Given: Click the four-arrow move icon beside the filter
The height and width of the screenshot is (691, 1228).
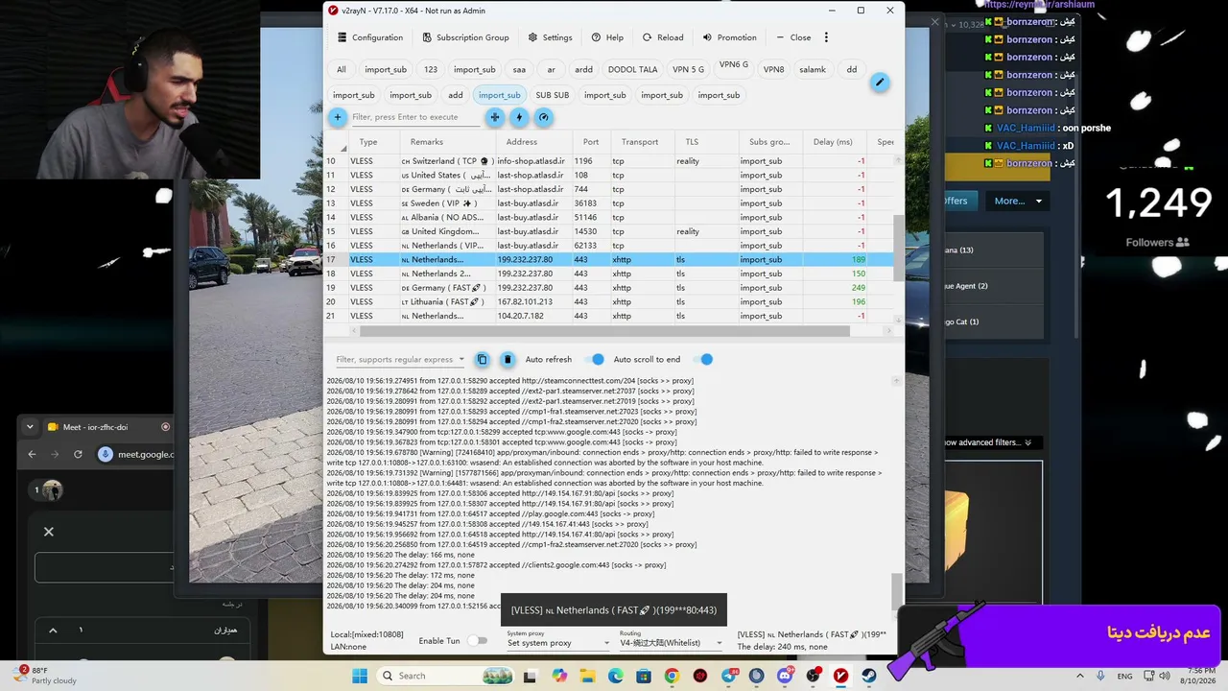Looking at the screenshot, I should tap(495, 117).
